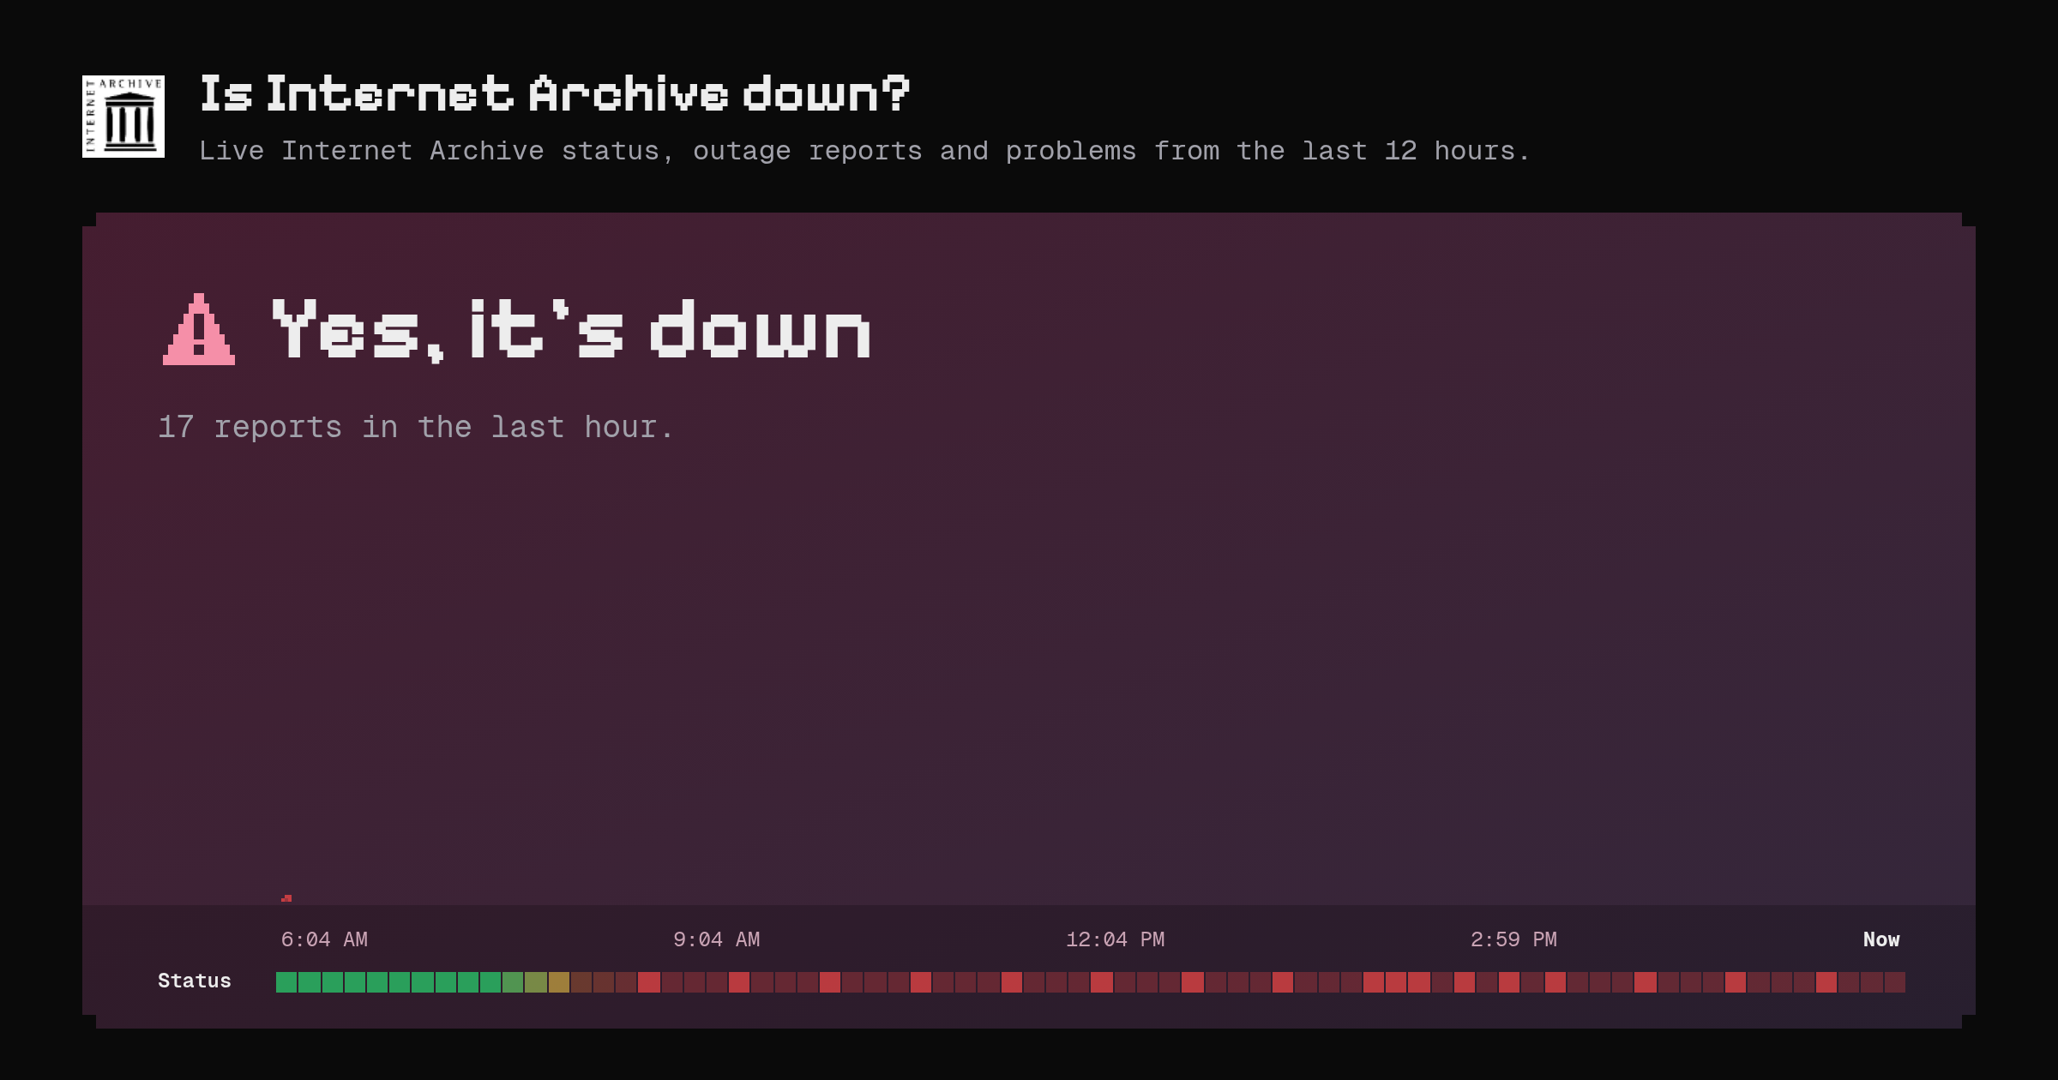
Task: Click the 9:04 AM timeline label
Action: 717,939
